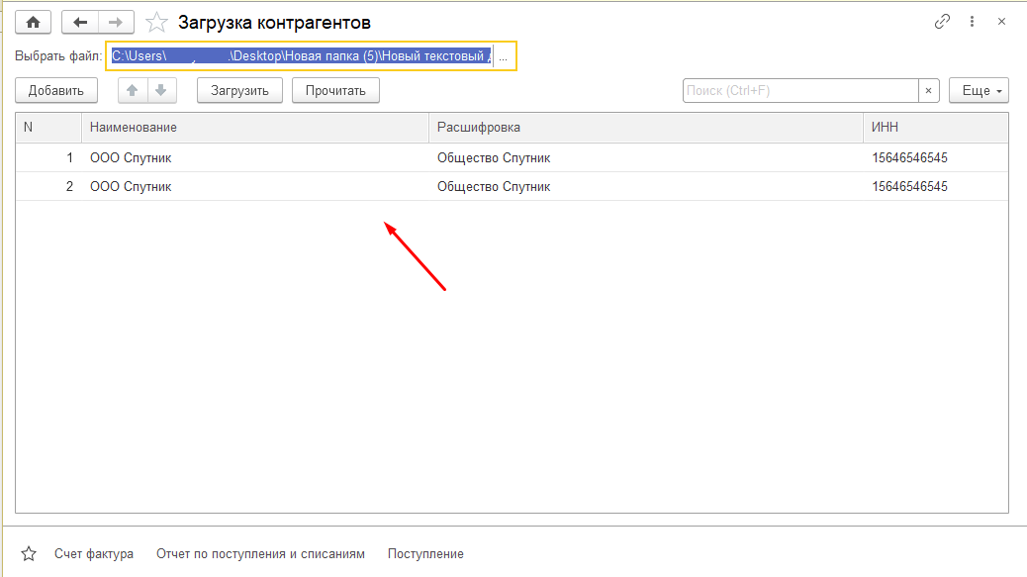This screenshot has width=1027, height=577.
Task: Move row up with up arrow
Action: [133, 90]
